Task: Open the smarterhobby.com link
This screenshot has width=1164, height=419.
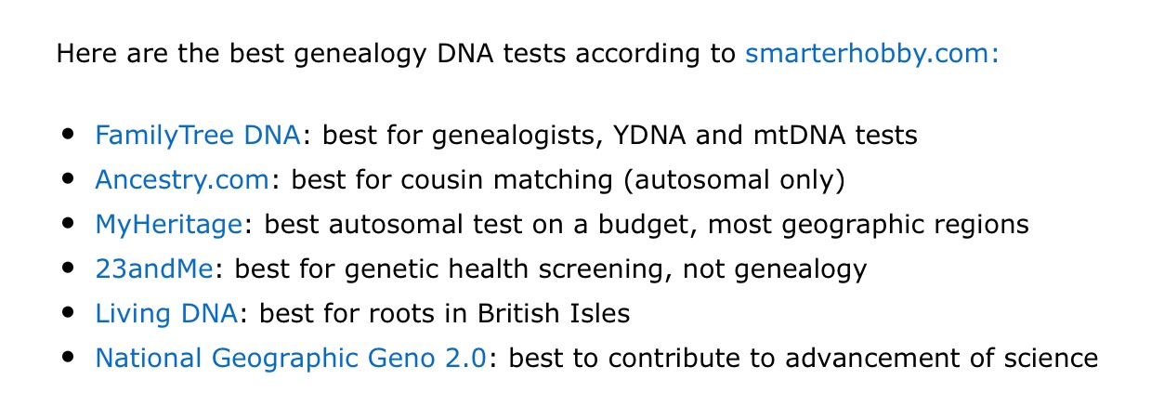Action: point(871,53)
